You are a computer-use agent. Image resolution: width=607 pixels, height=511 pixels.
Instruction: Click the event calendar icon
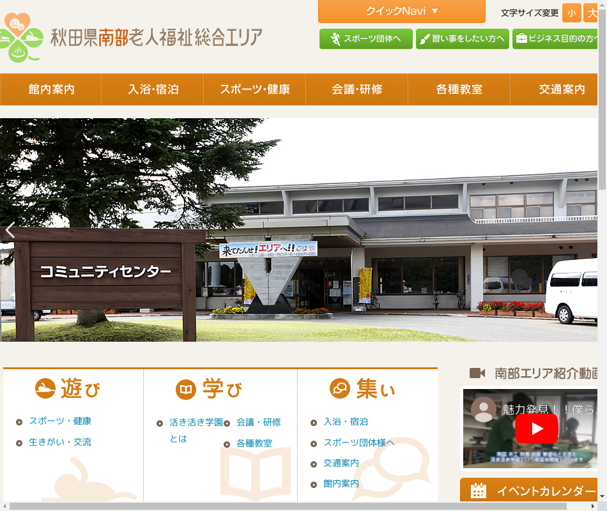pyautogui.click(x=478, y=491)
